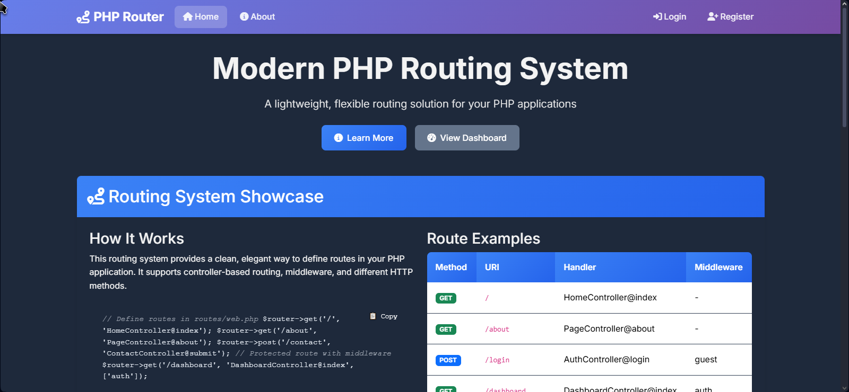This screenshot has width=849, height=392.
Task: Click the Register user-plus icon
Action: coord(713,17)
